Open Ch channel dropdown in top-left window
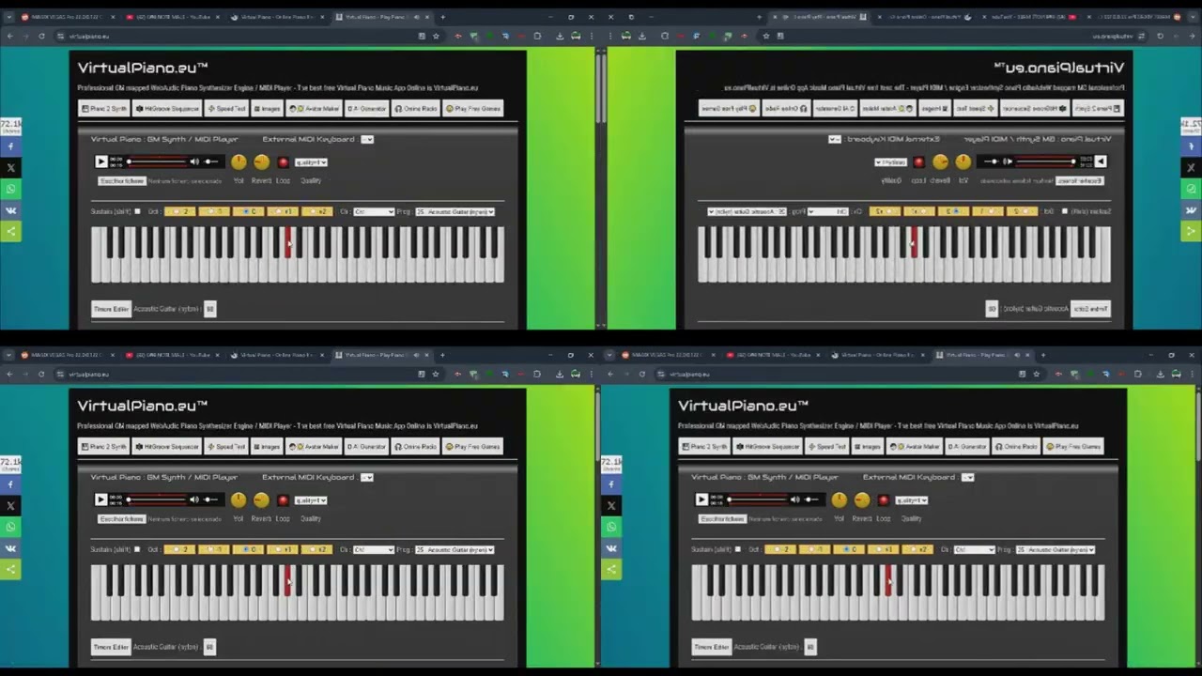 pos(374,211)
